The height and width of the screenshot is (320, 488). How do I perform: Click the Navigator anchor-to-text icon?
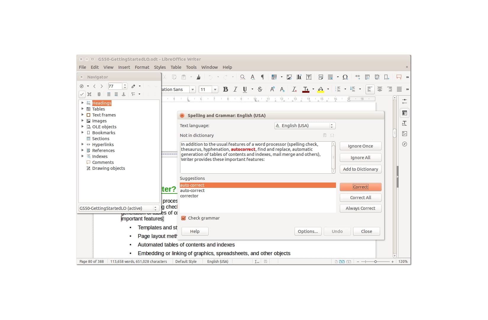click(124, 94)
